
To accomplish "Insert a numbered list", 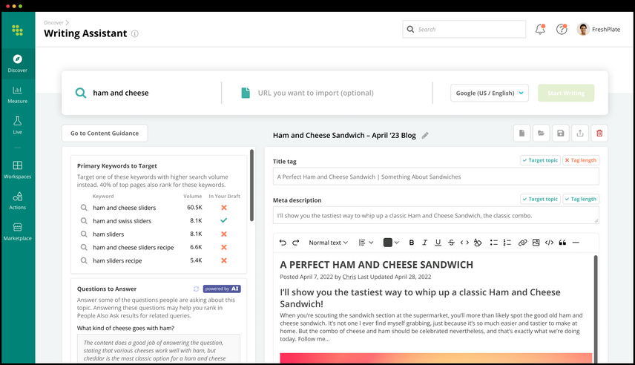I will [507, 243].
